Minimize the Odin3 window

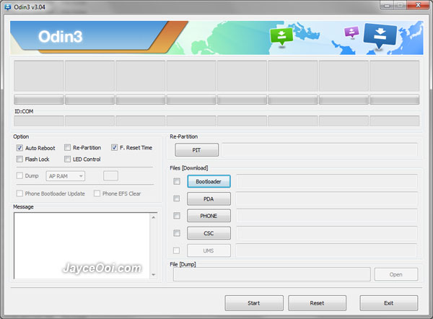(x=387, y=5)
